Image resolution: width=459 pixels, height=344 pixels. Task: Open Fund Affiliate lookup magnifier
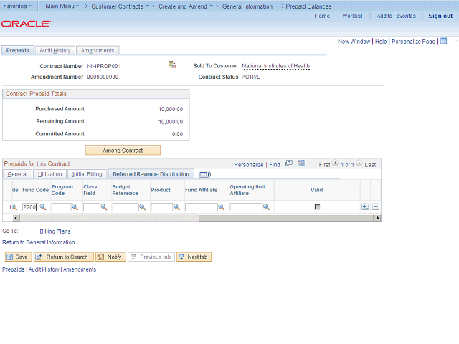(x=222, y=207)
